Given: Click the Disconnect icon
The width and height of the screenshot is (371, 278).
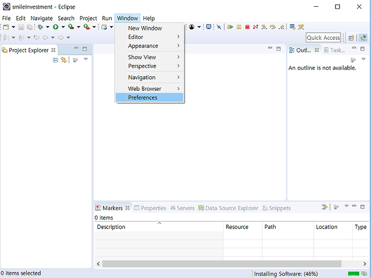Looking at the screenshot, I should [x=256, y=27].
